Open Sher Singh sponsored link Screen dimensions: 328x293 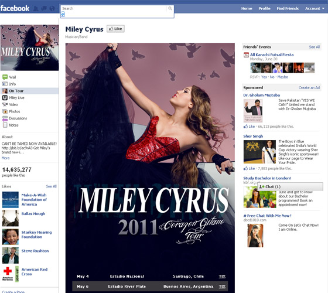253,136
